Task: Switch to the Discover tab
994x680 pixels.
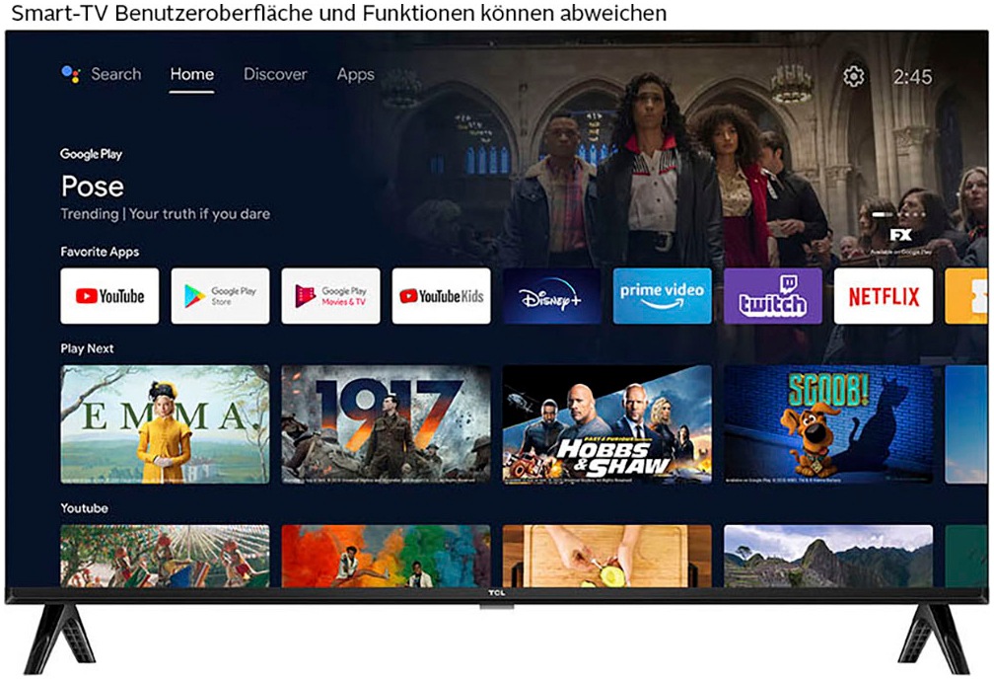Action: click(x=275, y=74)
